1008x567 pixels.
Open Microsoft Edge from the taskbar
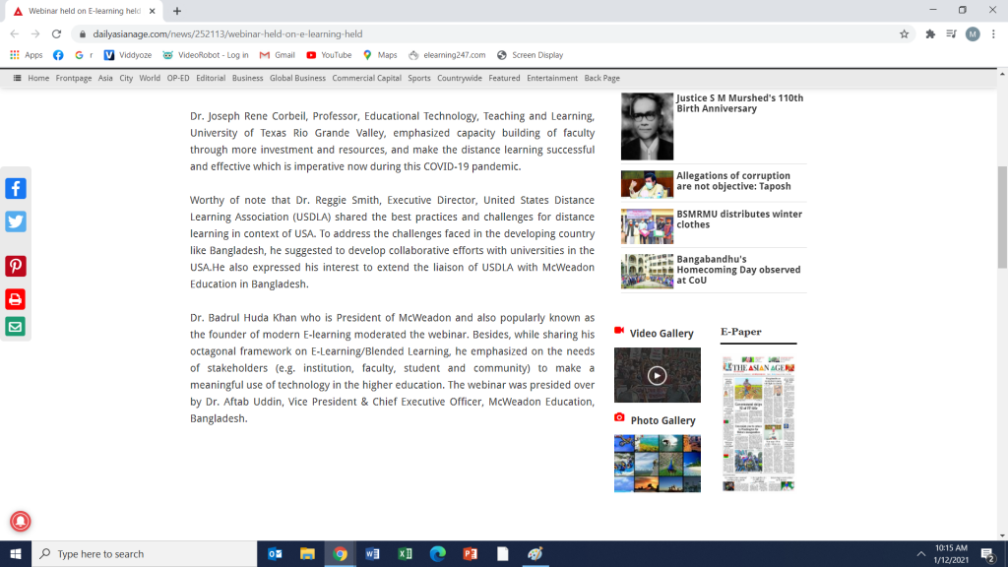pyautogui.click(x=438, y=554)
